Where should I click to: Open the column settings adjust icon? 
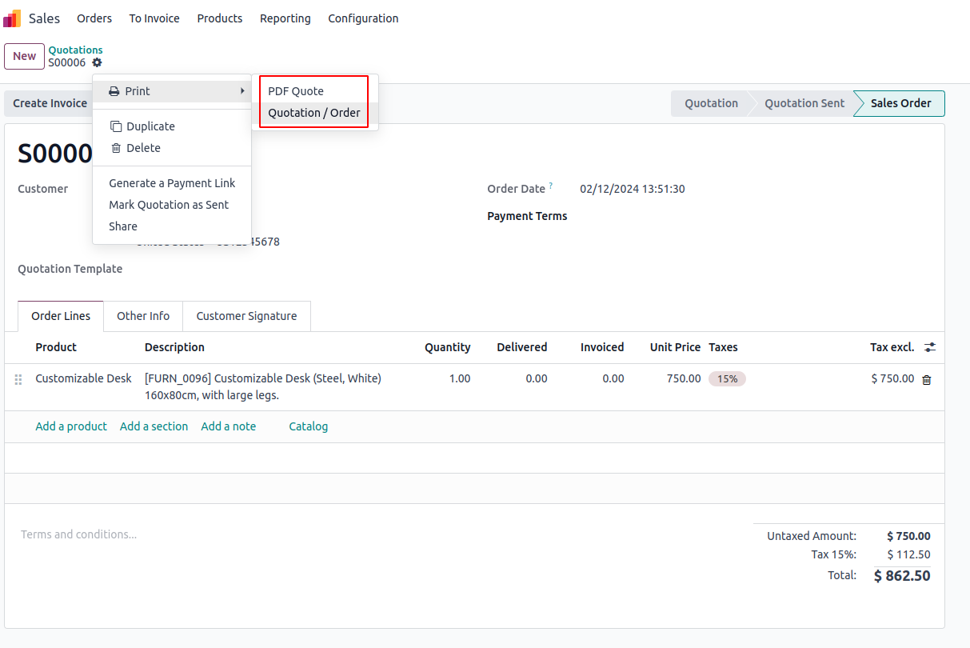click(930, 347)
